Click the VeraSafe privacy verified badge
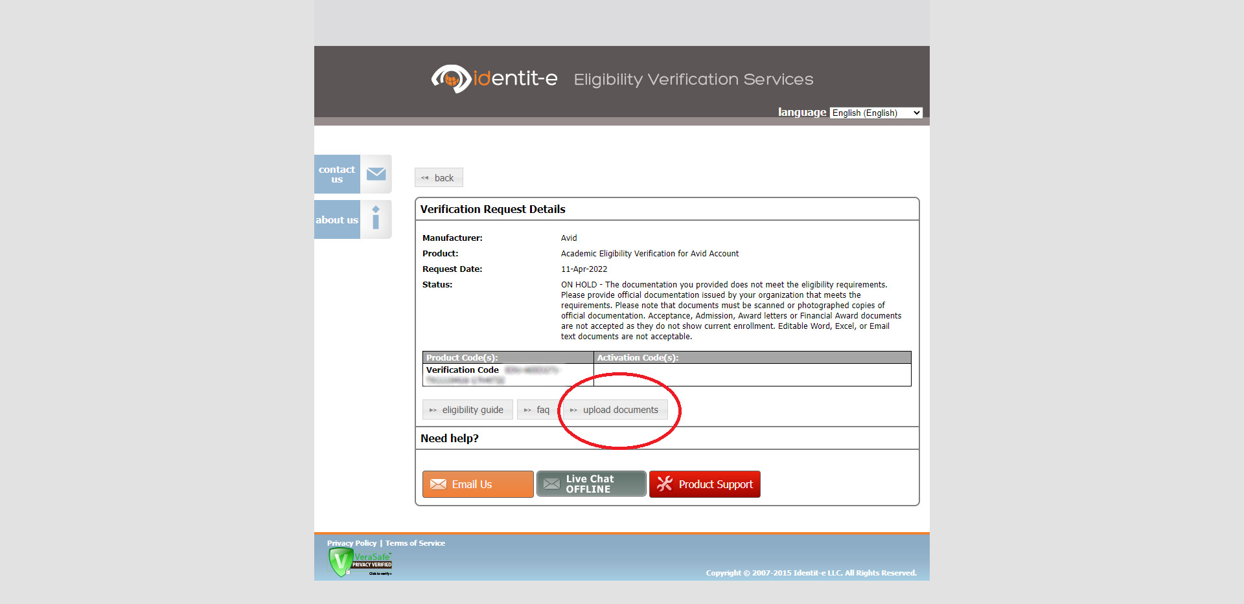1244x604 pixels. coord(360,562)
